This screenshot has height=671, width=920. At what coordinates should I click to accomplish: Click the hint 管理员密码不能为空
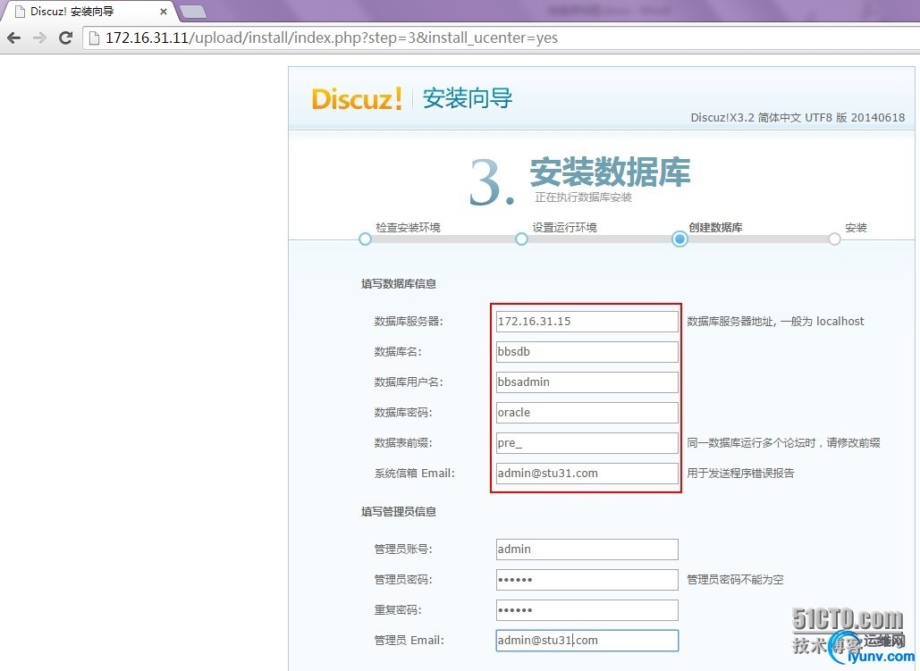(x=735, y=580)
